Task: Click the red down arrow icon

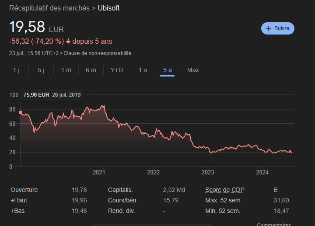Action: 68,42
